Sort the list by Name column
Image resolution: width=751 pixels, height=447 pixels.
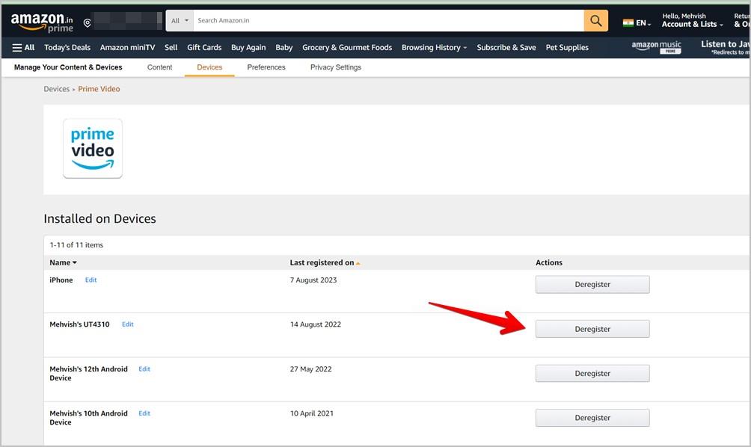pyautogui.click(x=63, y=262)
